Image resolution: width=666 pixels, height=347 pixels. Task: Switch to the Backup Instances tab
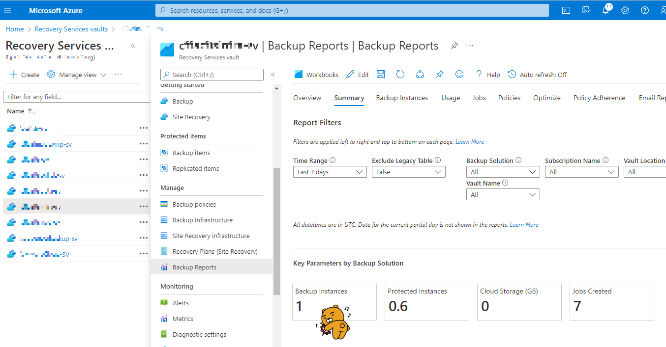(402, 98)
